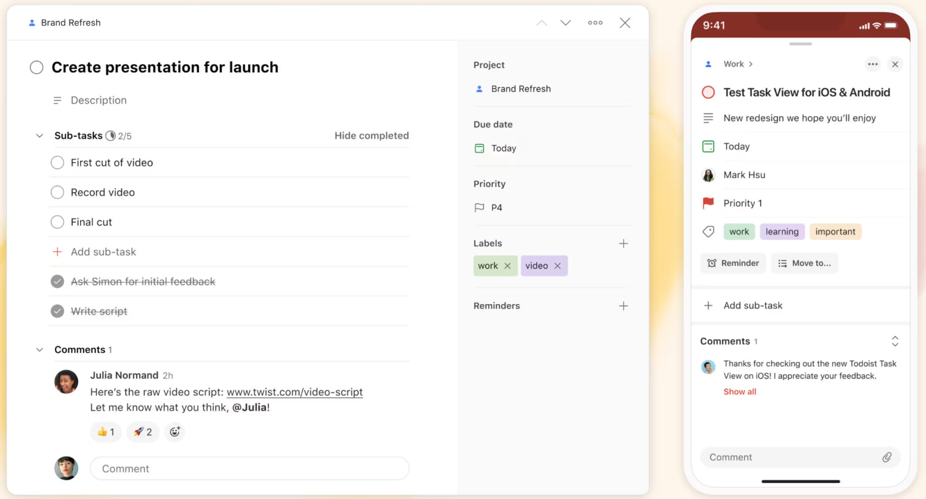This screenshot has width=926, height=499.
Task: Expand mobile Comments with the sort chevrons
Action: pyautogui.click(x=895, y=341)
